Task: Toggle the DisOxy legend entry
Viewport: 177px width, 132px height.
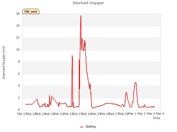Action: coord(88,127)
